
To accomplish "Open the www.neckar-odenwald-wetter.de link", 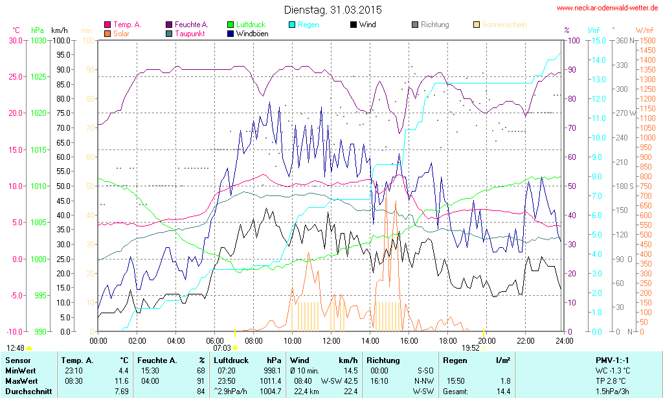I will tap(607, 8).
